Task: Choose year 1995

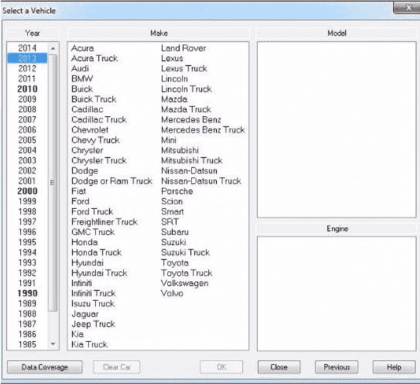Action: tap(27, 242)
